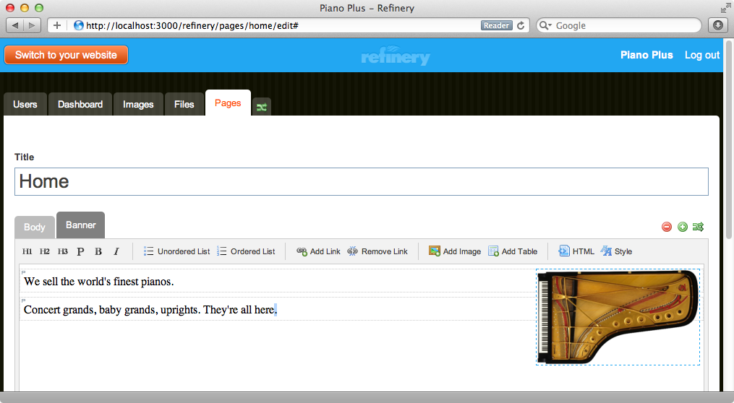734x403 pixels.
Task: Click Switch to your website button
Action: click(66, 55)
